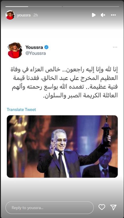Click the bold Youssra display name
This screenshot has width=124, height=218.
(34, 47)
